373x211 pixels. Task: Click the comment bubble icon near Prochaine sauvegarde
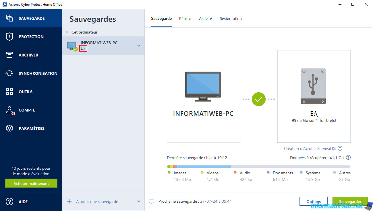tap(152, 202)
